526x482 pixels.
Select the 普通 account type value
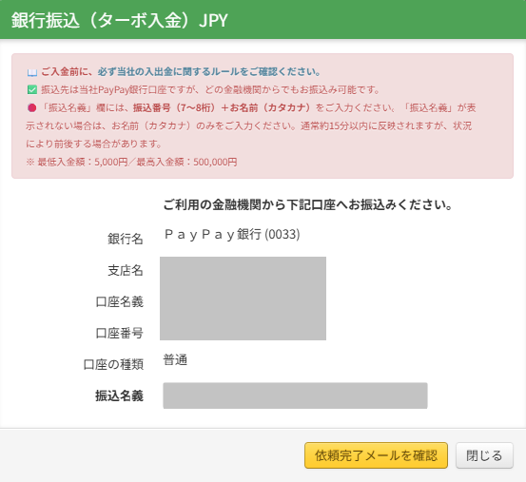[x=175, y=360]
